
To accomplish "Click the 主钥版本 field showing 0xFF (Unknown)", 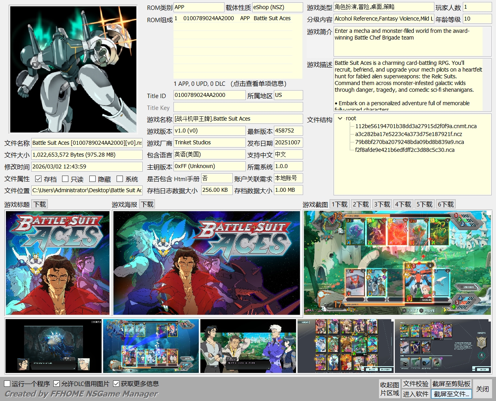I will click(209, 166).
